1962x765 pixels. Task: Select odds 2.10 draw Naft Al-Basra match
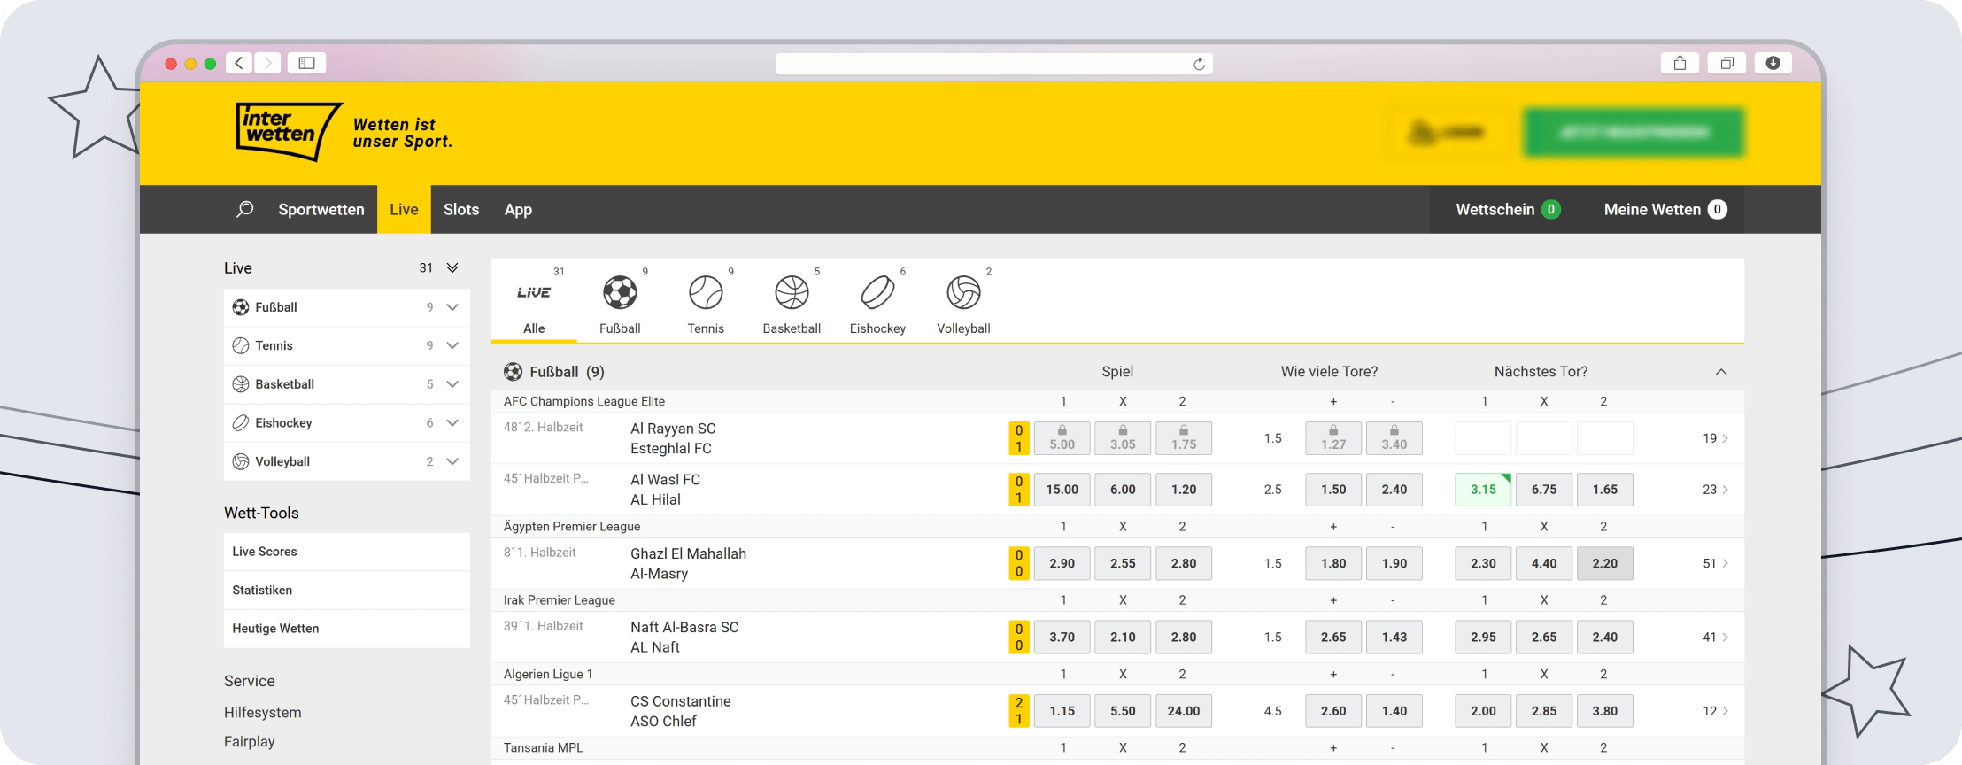(1123, 637)
